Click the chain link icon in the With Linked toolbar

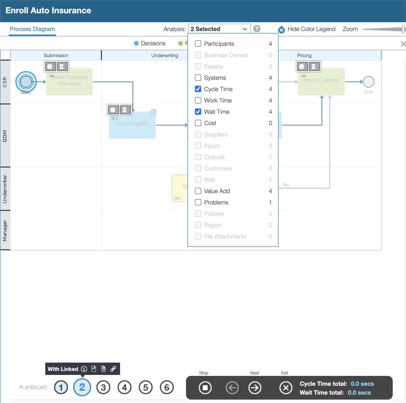[113, 369]
